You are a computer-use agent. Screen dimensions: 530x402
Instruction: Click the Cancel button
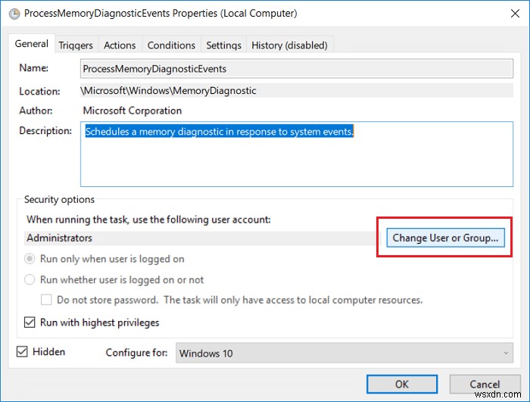point(485,384)
